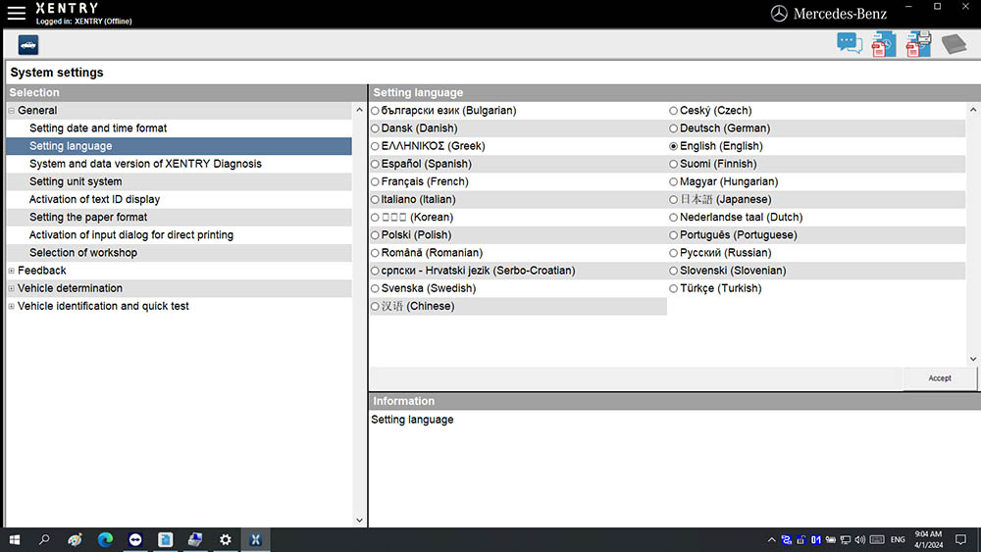This screenshot has width=981, height=552.
Task: Open the blue document app on taskbar
Action: (165, 539)
